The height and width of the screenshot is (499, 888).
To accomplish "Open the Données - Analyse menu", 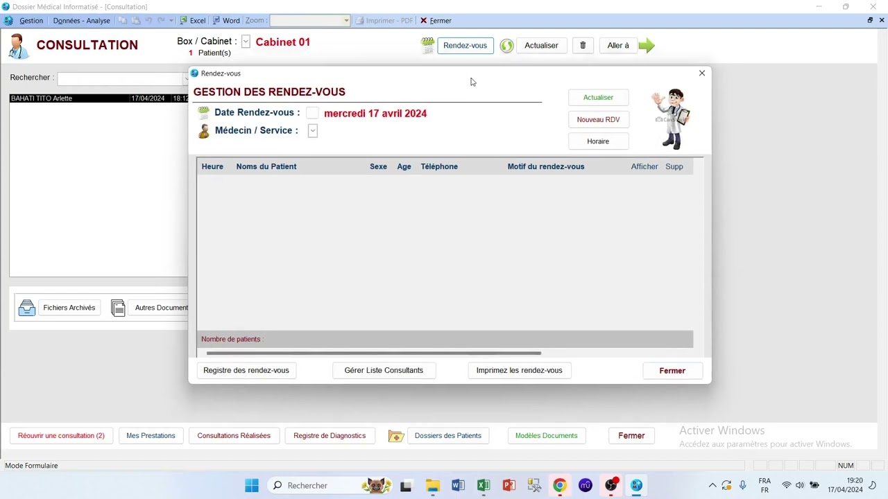I will [81, 21].
